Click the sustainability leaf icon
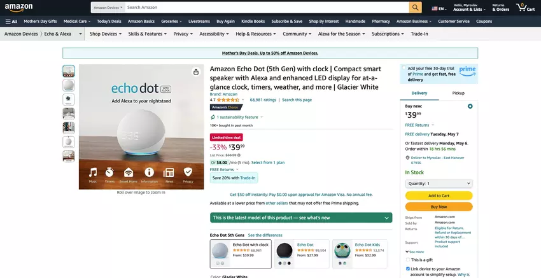The image size is (541, 278). pos(213,117)
